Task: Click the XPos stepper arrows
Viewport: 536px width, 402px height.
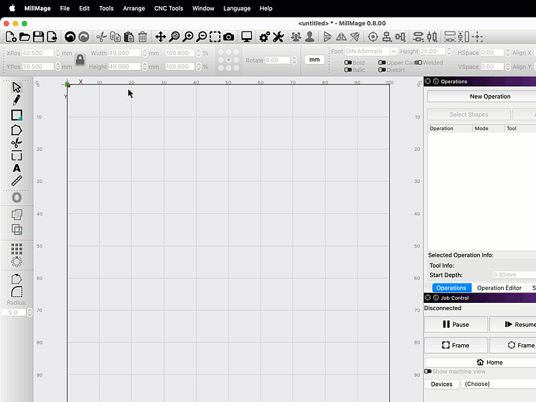Action: pos(58,53)
